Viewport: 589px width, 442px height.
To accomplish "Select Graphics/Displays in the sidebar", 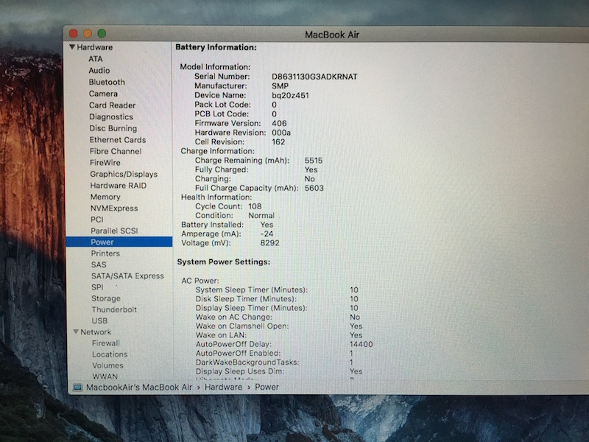I will coord(124,174).
